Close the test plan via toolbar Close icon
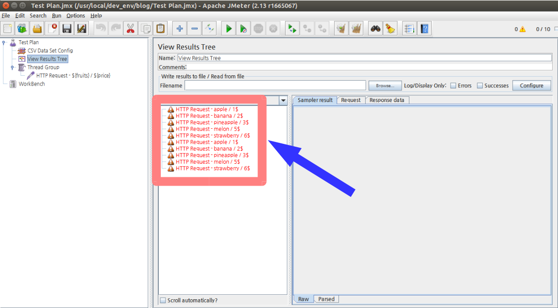The image size is (558, 308). (x=52, y=29)
